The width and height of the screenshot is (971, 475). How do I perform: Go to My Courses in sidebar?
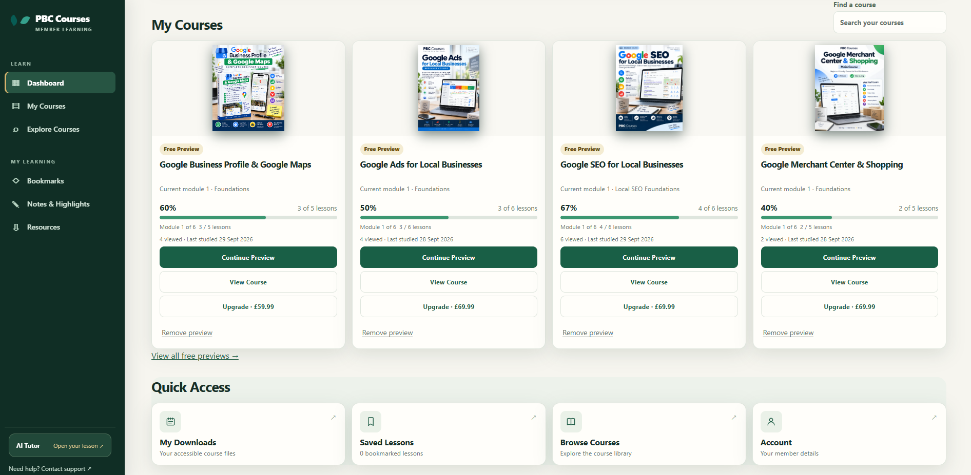(x=60, y=106)
